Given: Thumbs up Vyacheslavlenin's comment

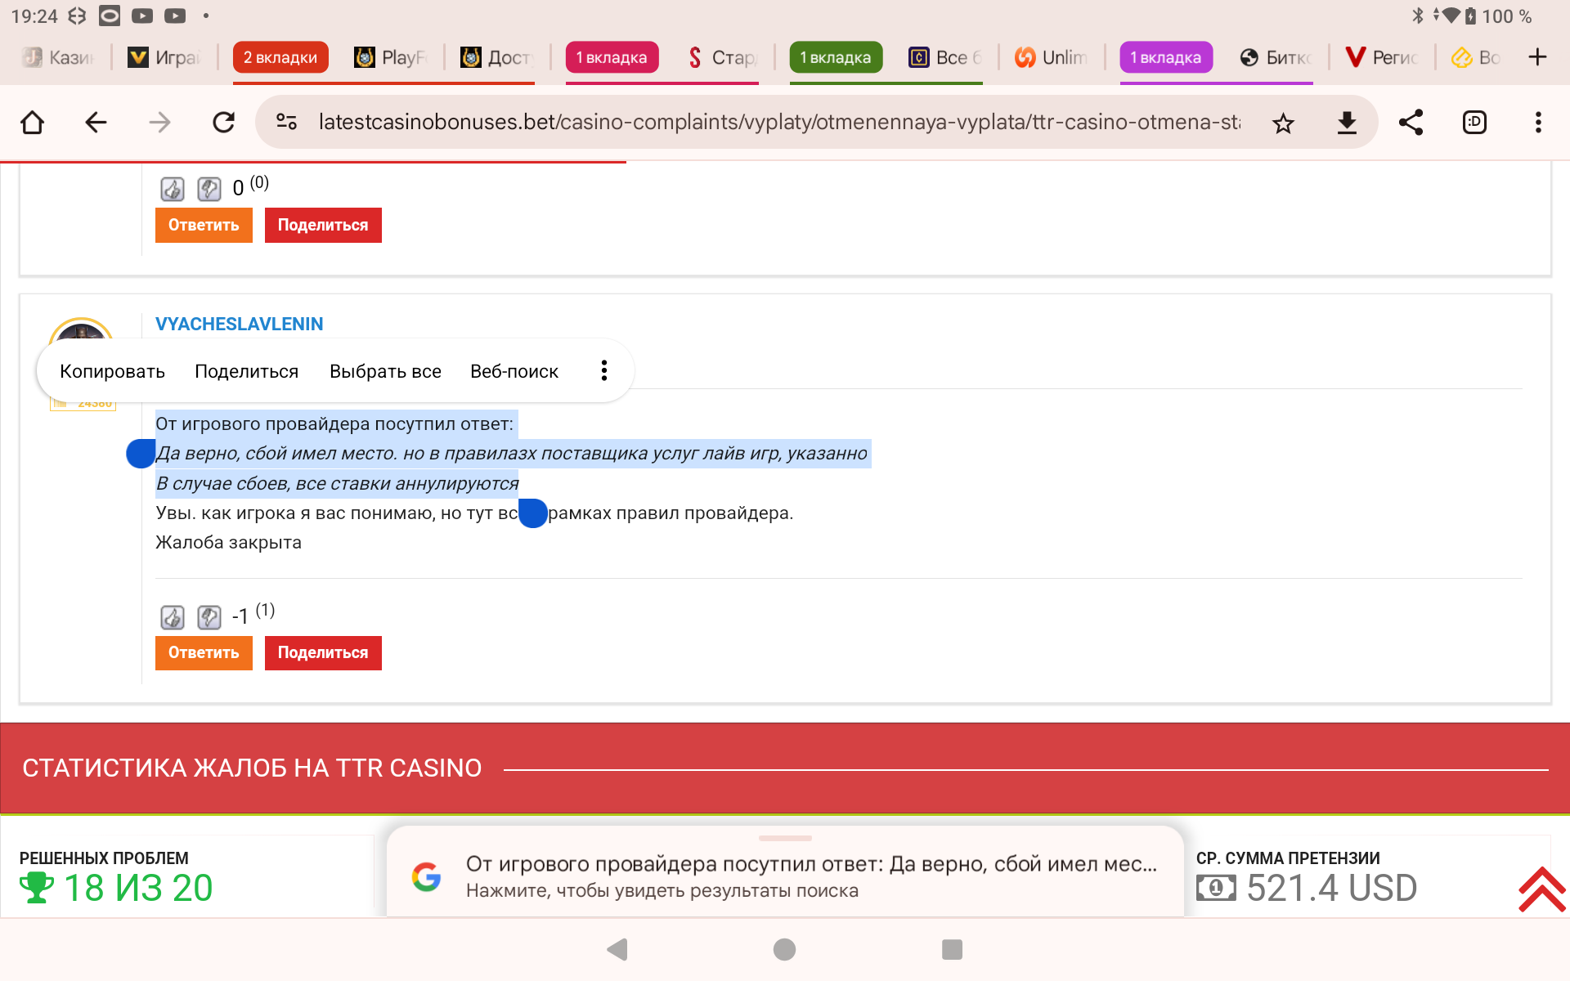Looking at the screenshot, I should (173, 617).
